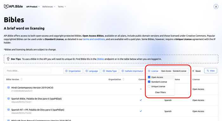The width and height of the screenshot is (222, 121).
Task: Click the License column header
Action: pyautogui.click(x=196, y=79)
